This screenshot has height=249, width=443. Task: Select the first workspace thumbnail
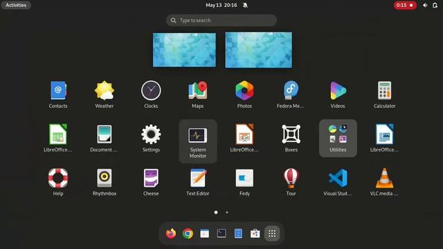point(184,50)
